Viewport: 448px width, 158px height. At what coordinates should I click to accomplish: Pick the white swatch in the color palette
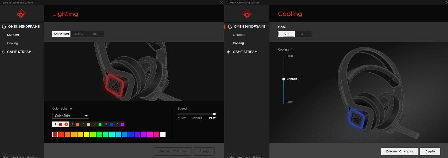(163, 134)
